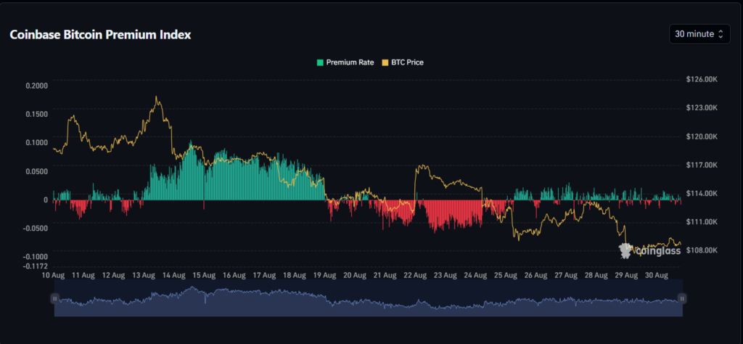Click the 30 Aug date label
Screen dimensions: 743x344
pyautogui.click(x=656, y=275)
